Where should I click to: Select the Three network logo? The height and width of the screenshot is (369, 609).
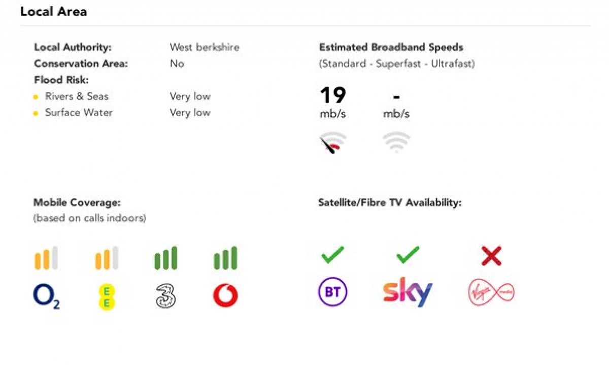point(165,296)
